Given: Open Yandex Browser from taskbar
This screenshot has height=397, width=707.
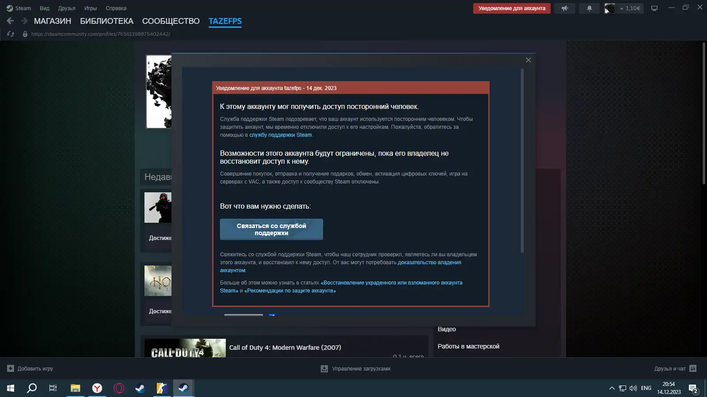Looking at the screenshot, I should coord(97,388).
